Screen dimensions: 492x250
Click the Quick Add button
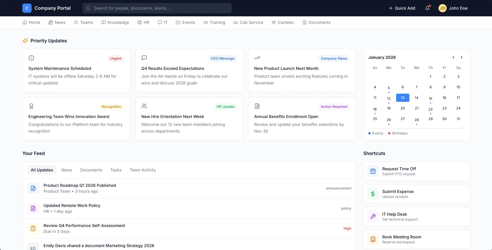click(402, 8)
